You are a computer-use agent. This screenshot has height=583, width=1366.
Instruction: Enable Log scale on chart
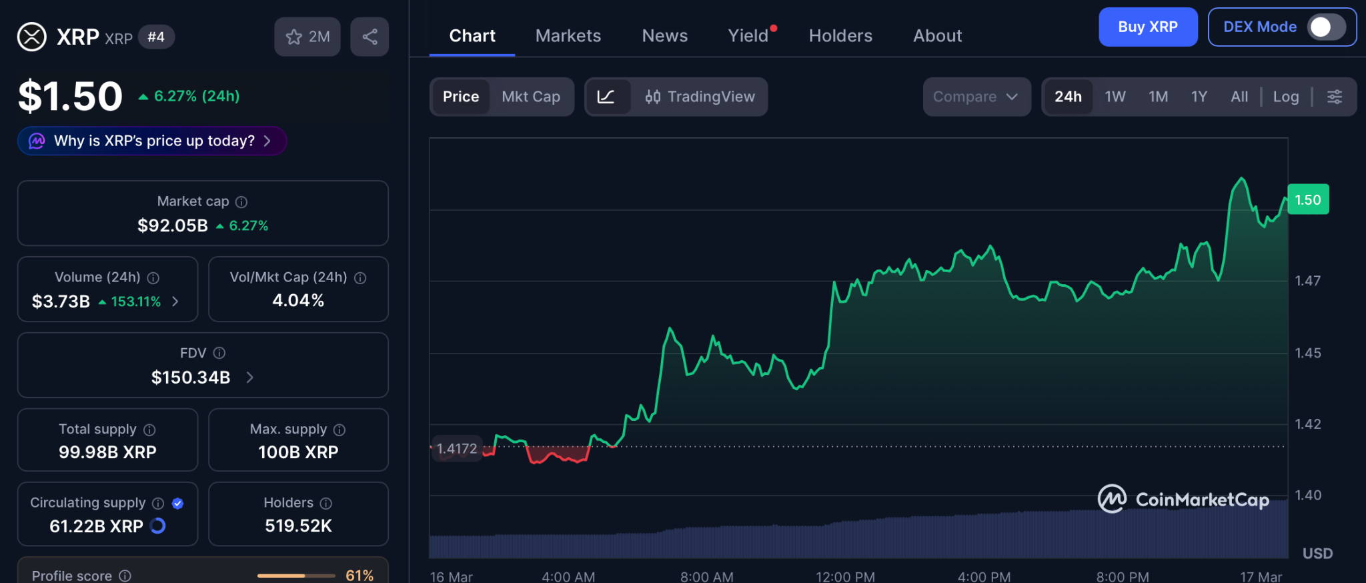pyautogui.click(x=1285, y=97)
